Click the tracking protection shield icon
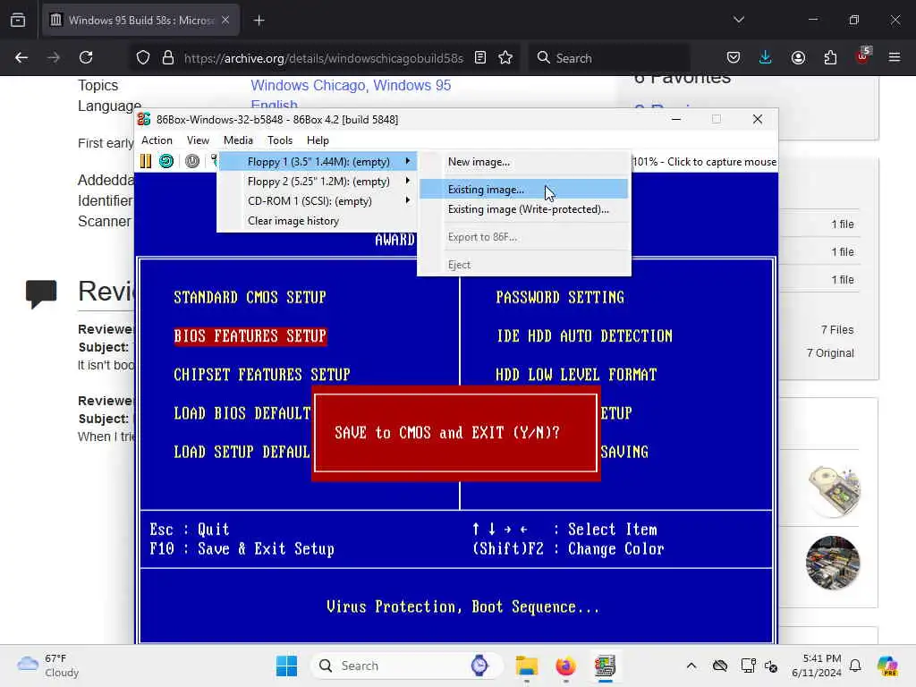This screenshot has width=916, height=687. [143, 58]
